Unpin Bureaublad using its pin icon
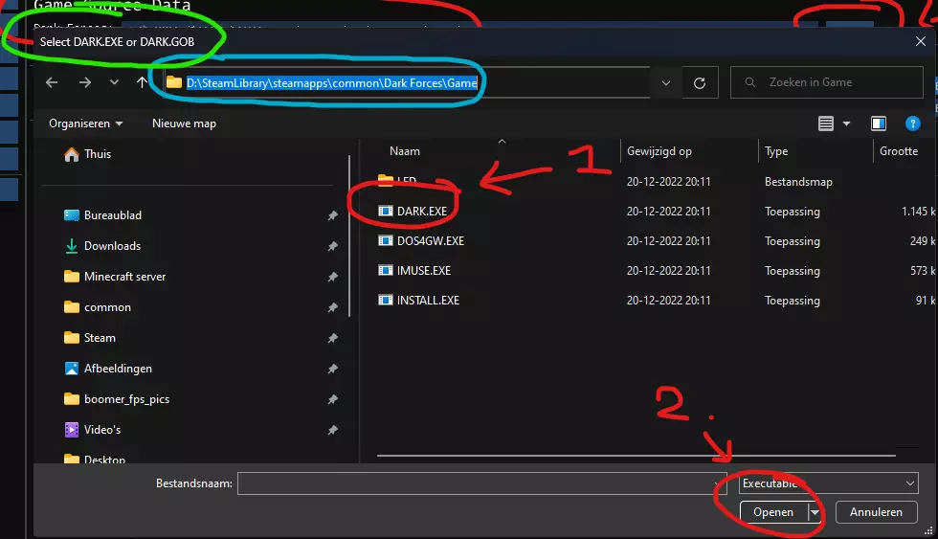Viewport: 938px width, 539px height. [333, 215]
